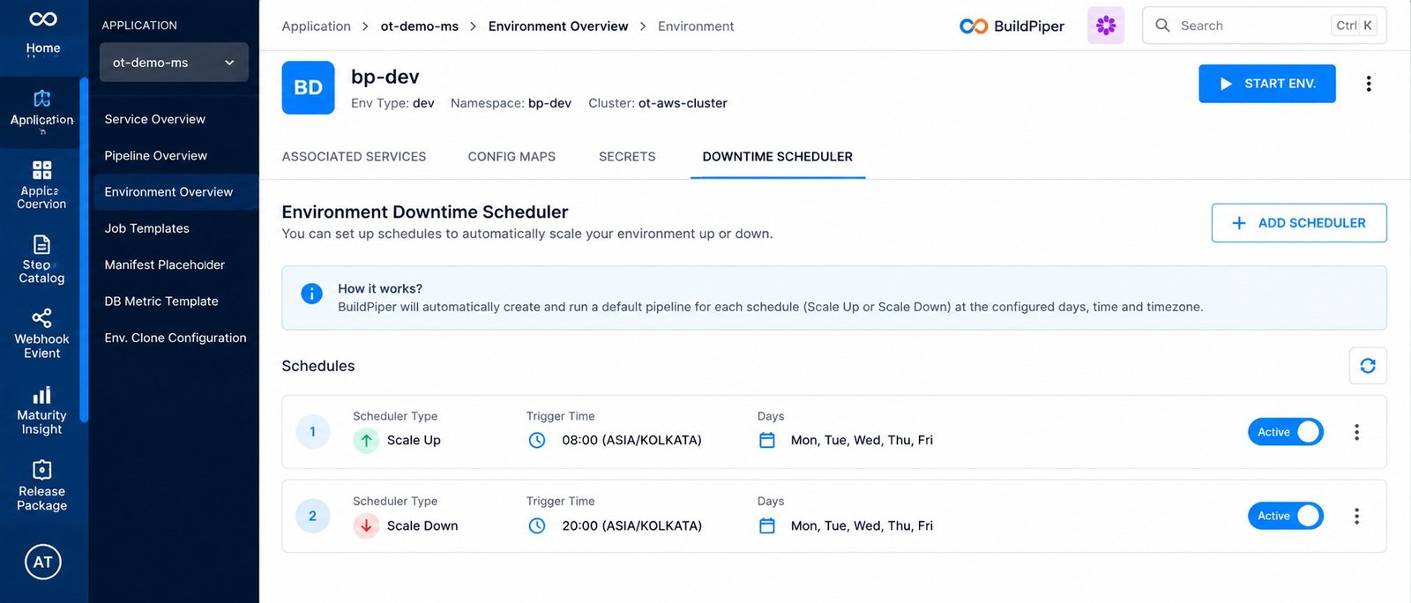Select the Downtime Scheduler tab

point(777,156)
